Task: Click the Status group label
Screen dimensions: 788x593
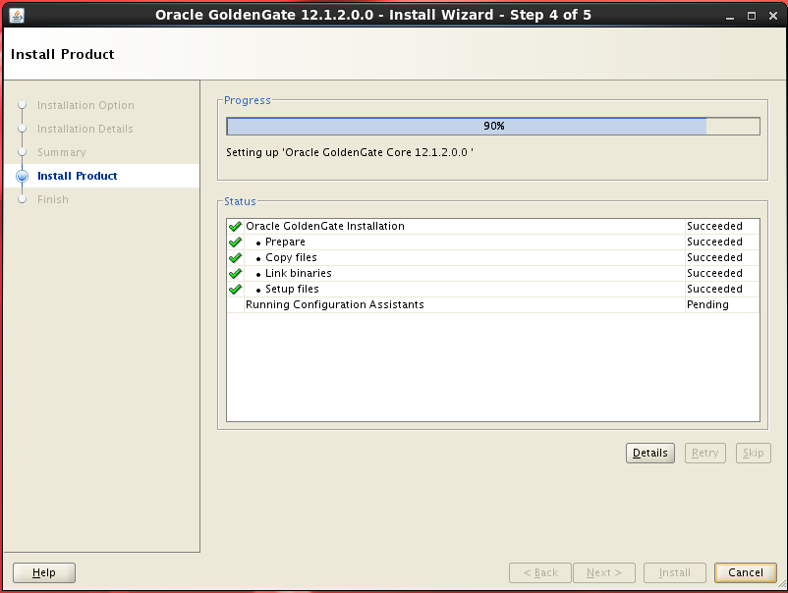Action: pyautogui.click(x=240, y=201)
